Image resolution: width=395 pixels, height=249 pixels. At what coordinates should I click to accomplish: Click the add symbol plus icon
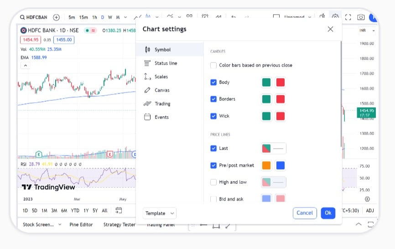56,17
